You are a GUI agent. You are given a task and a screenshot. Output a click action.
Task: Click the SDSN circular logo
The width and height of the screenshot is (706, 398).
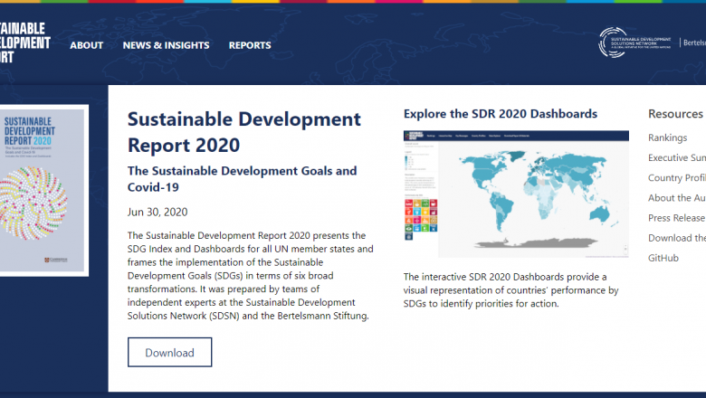pyautogui.click(x=634, y=43)
